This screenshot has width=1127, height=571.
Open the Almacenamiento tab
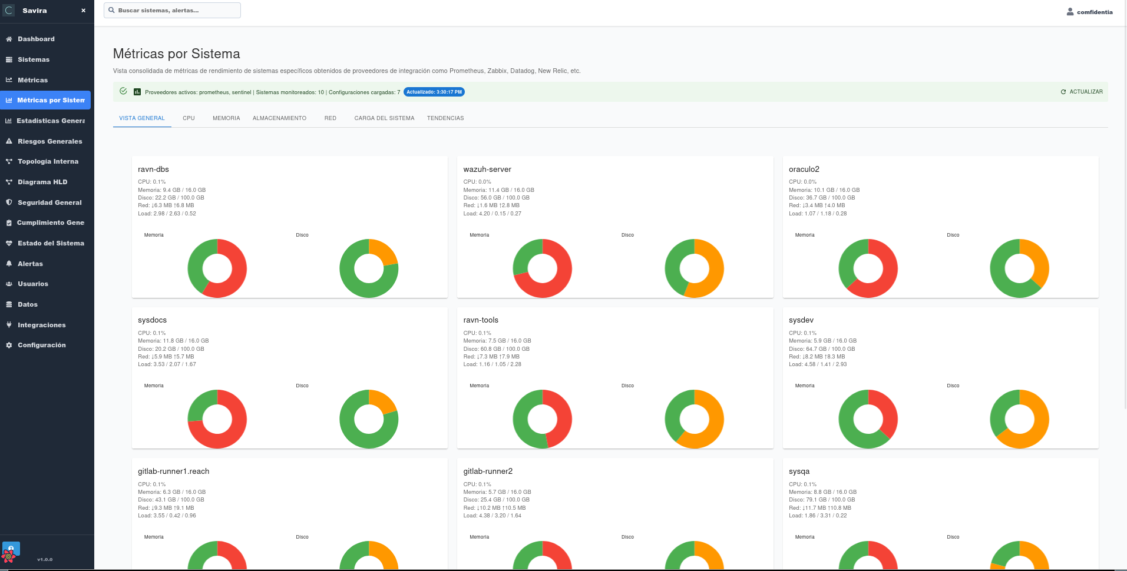point(279,118)
